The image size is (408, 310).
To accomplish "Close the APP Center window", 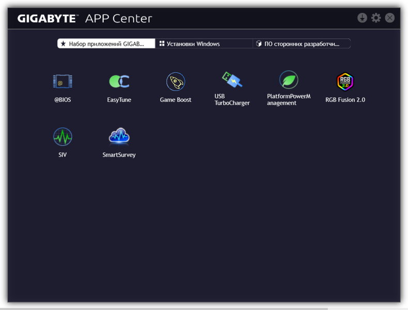I will pos(390,18).
